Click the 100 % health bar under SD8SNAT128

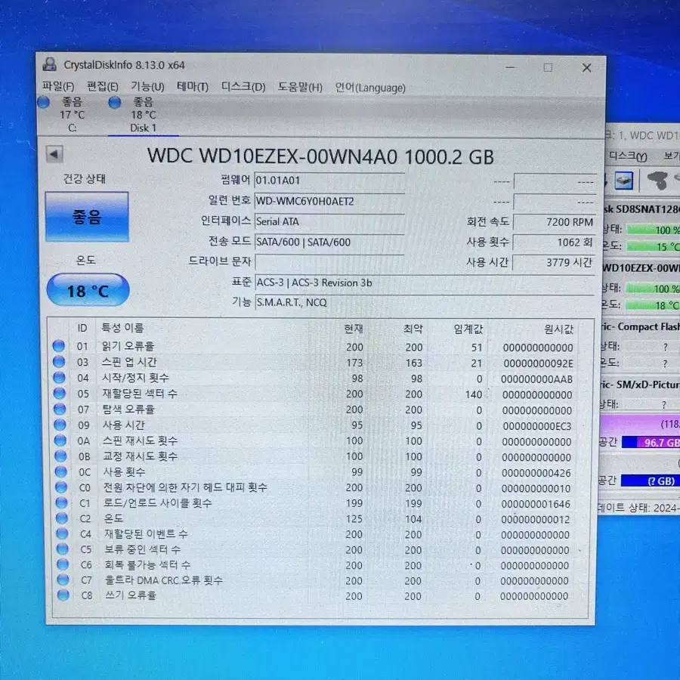click(x=653, y=230)
